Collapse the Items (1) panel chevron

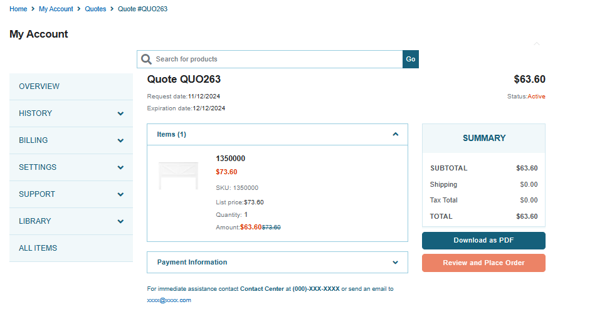click(x=395, y=134)
